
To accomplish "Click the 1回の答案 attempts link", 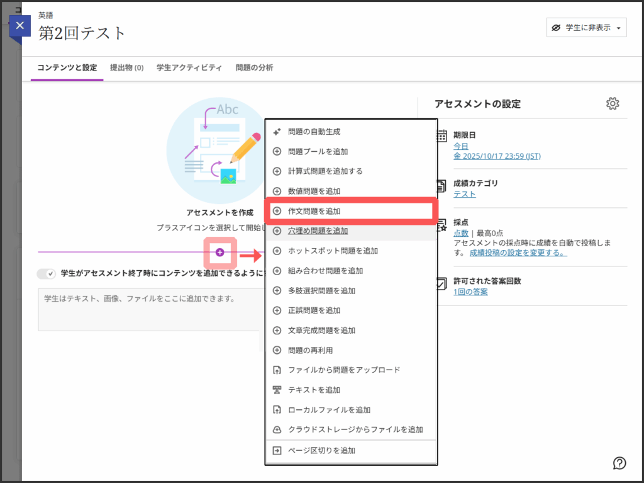I will 470,292.
